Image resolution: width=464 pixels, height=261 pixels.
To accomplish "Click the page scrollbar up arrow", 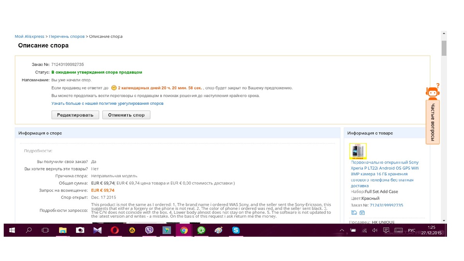I will pyautogui.click(x=444, y=34).
